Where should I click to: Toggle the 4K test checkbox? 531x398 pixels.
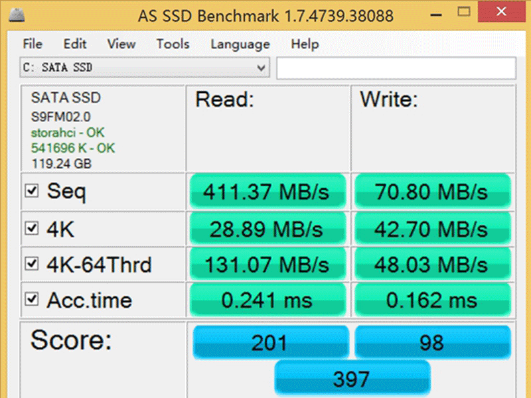click(31, 228)
